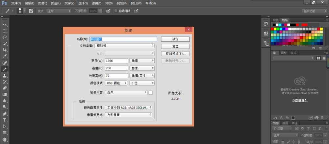Image resolution: width=329 pixels, height=144 pixels.
Task: Select the Horizontal Type tool
Action: 5,120
